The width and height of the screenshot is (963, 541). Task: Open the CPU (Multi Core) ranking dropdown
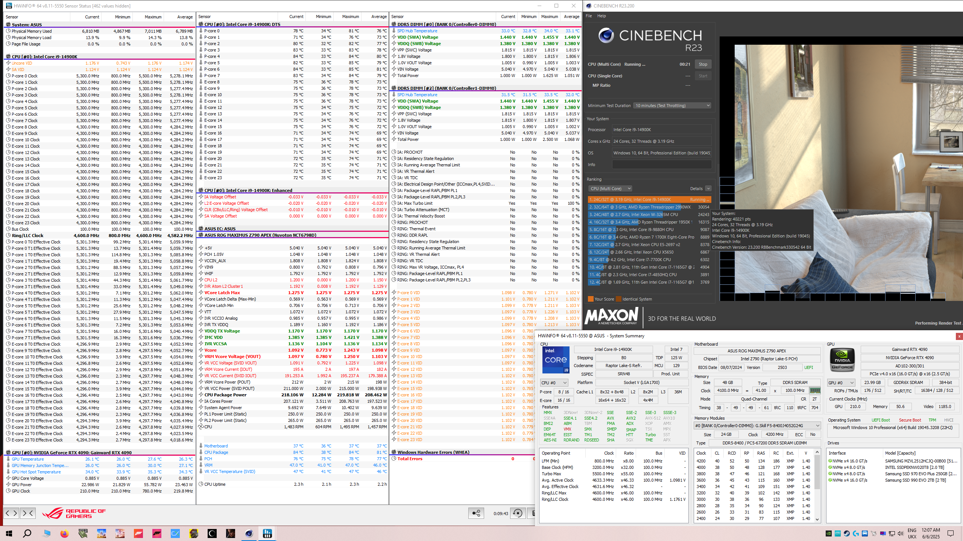pyautogui.click(x=610, y=189)
